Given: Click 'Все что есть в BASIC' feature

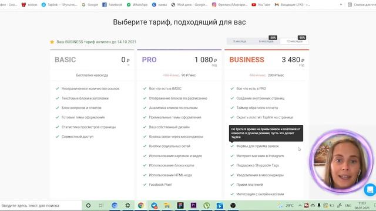Looking at the screenshot, I should 165,89.
